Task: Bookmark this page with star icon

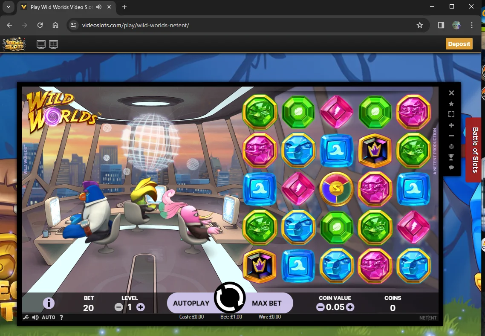Action: click(x=419, y=25)
